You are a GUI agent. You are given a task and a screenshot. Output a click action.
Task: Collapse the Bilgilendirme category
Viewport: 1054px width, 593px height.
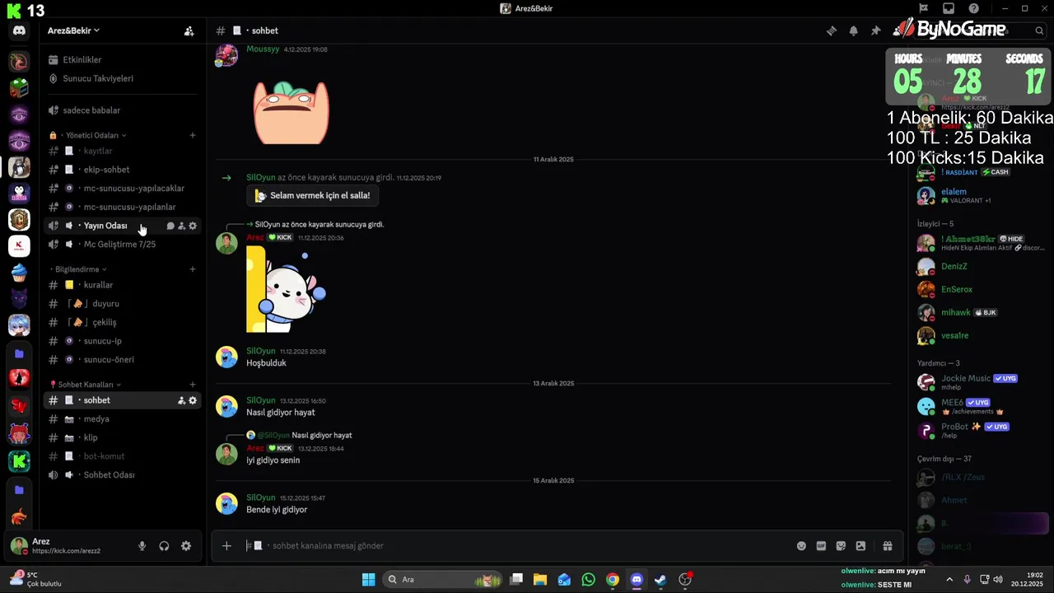coord(81,269)
